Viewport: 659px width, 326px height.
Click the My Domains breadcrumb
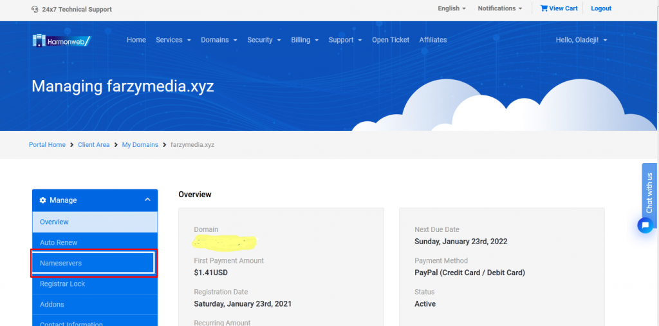[140, 145]
